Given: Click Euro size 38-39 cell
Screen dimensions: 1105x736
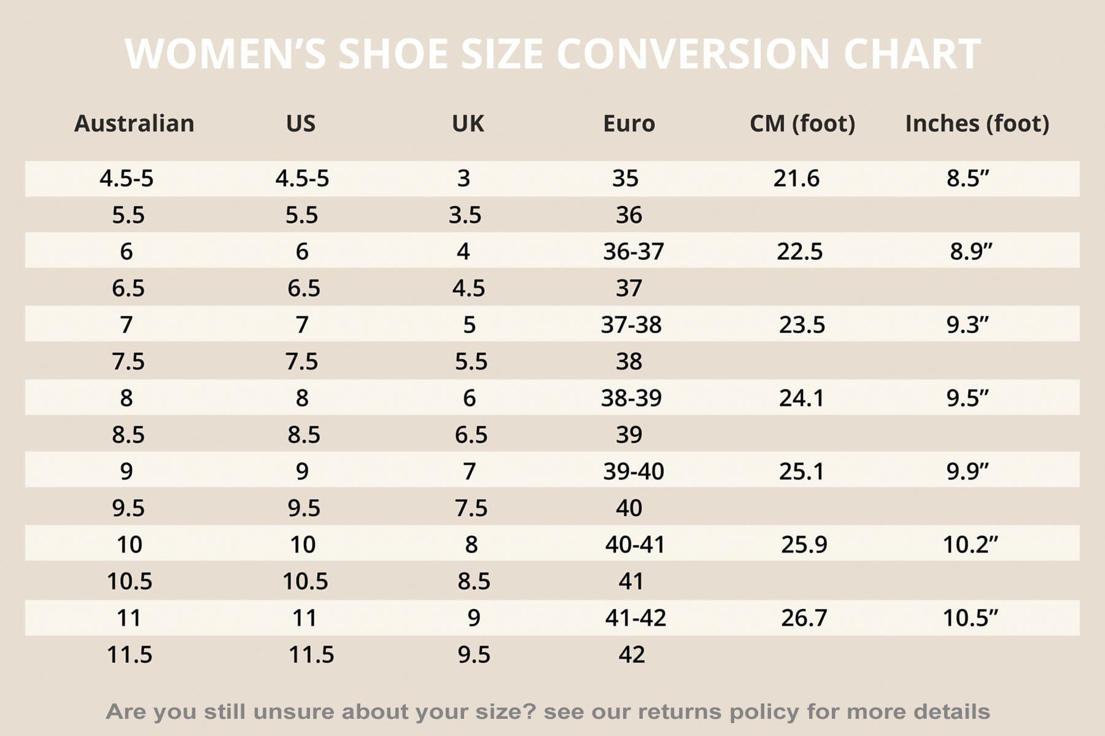Looking at the screenshot, I should (x=631, y=398).
